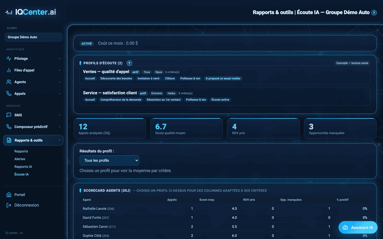Open the Service — satisfaction client profile
This screenshot has width=383, height=239.
coord(225,96)
